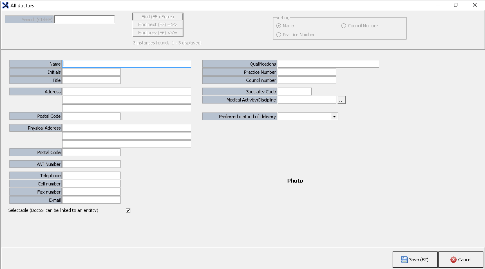Maximize or restore the All doctors window
Image resolution: width=485 pixels, height=269 pixels.
456,5
